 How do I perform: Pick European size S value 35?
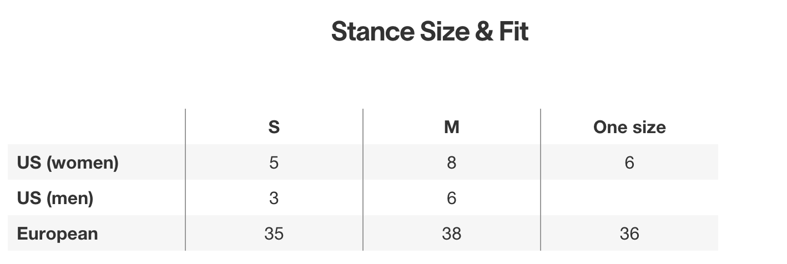click(x=274, y=233)
